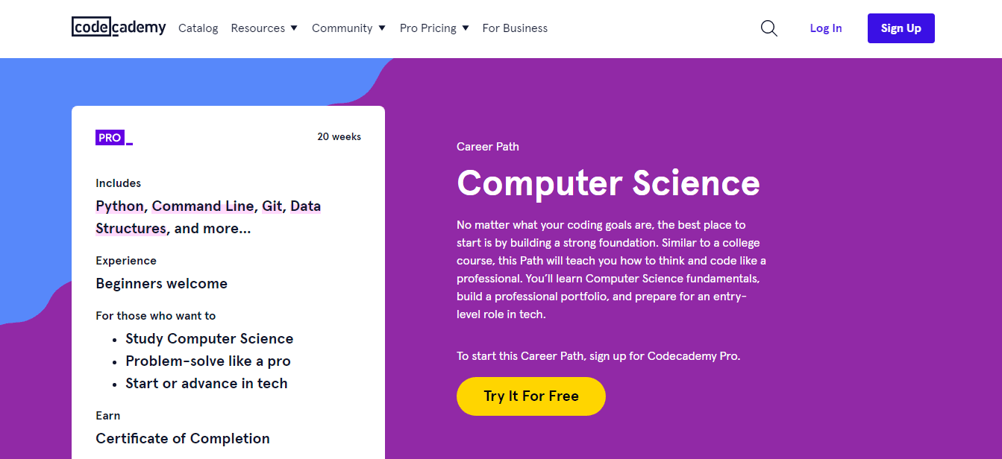Click Try It For Free
The height and width of the screenshot is (459, 1002).
point(530,396)
